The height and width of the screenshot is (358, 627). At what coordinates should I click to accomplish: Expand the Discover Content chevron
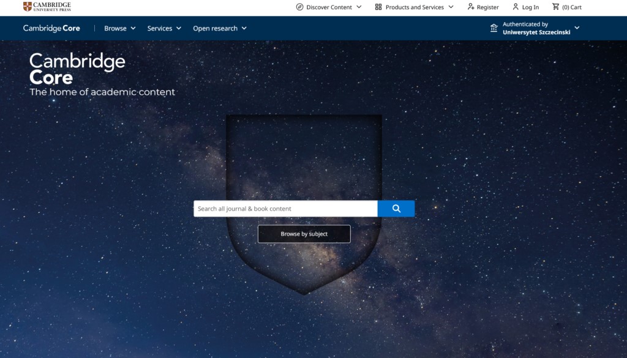(x=359, y=7)
